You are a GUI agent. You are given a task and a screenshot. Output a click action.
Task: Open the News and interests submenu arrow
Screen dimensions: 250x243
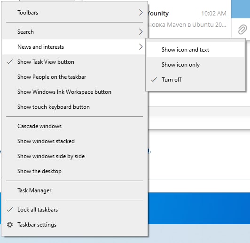point(141,47)
